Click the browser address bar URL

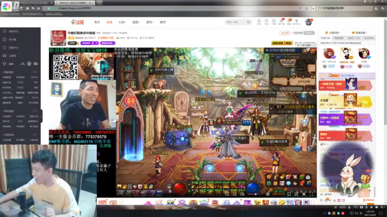point(74,8)
